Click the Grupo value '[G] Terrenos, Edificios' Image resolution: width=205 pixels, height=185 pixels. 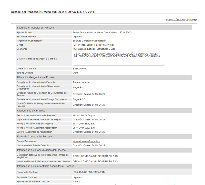pyautogui.click(x=94, y=45)
